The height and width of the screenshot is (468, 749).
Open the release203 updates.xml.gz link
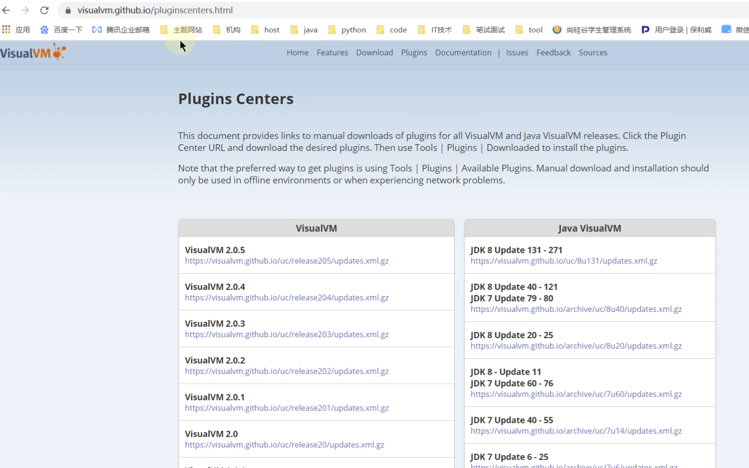(287, 335)
